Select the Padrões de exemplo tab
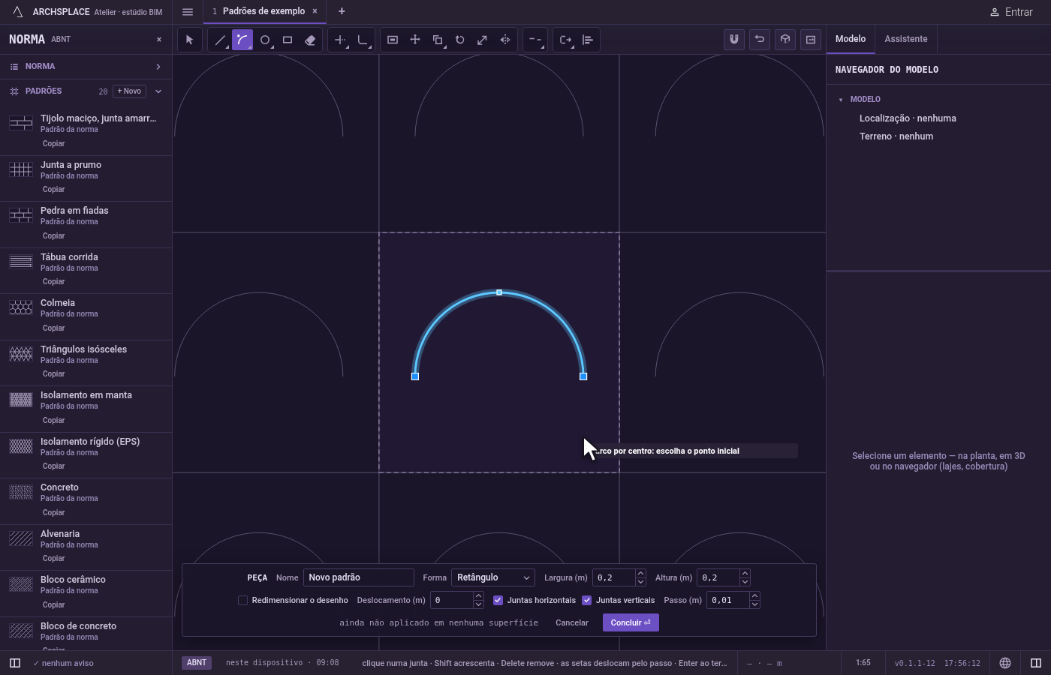This screenshot has height=675, width=1051. [x=264, y=11]
